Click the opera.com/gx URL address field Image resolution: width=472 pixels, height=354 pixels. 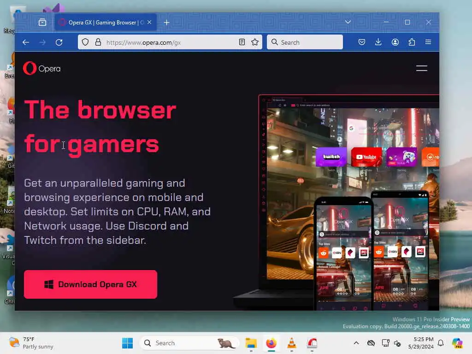(170, 42)
